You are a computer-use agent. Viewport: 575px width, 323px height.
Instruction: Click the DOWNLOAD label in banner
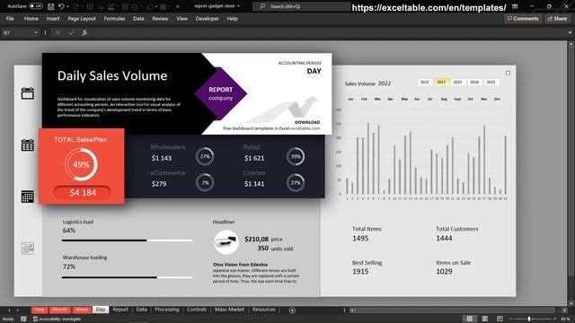pos(307,122)
